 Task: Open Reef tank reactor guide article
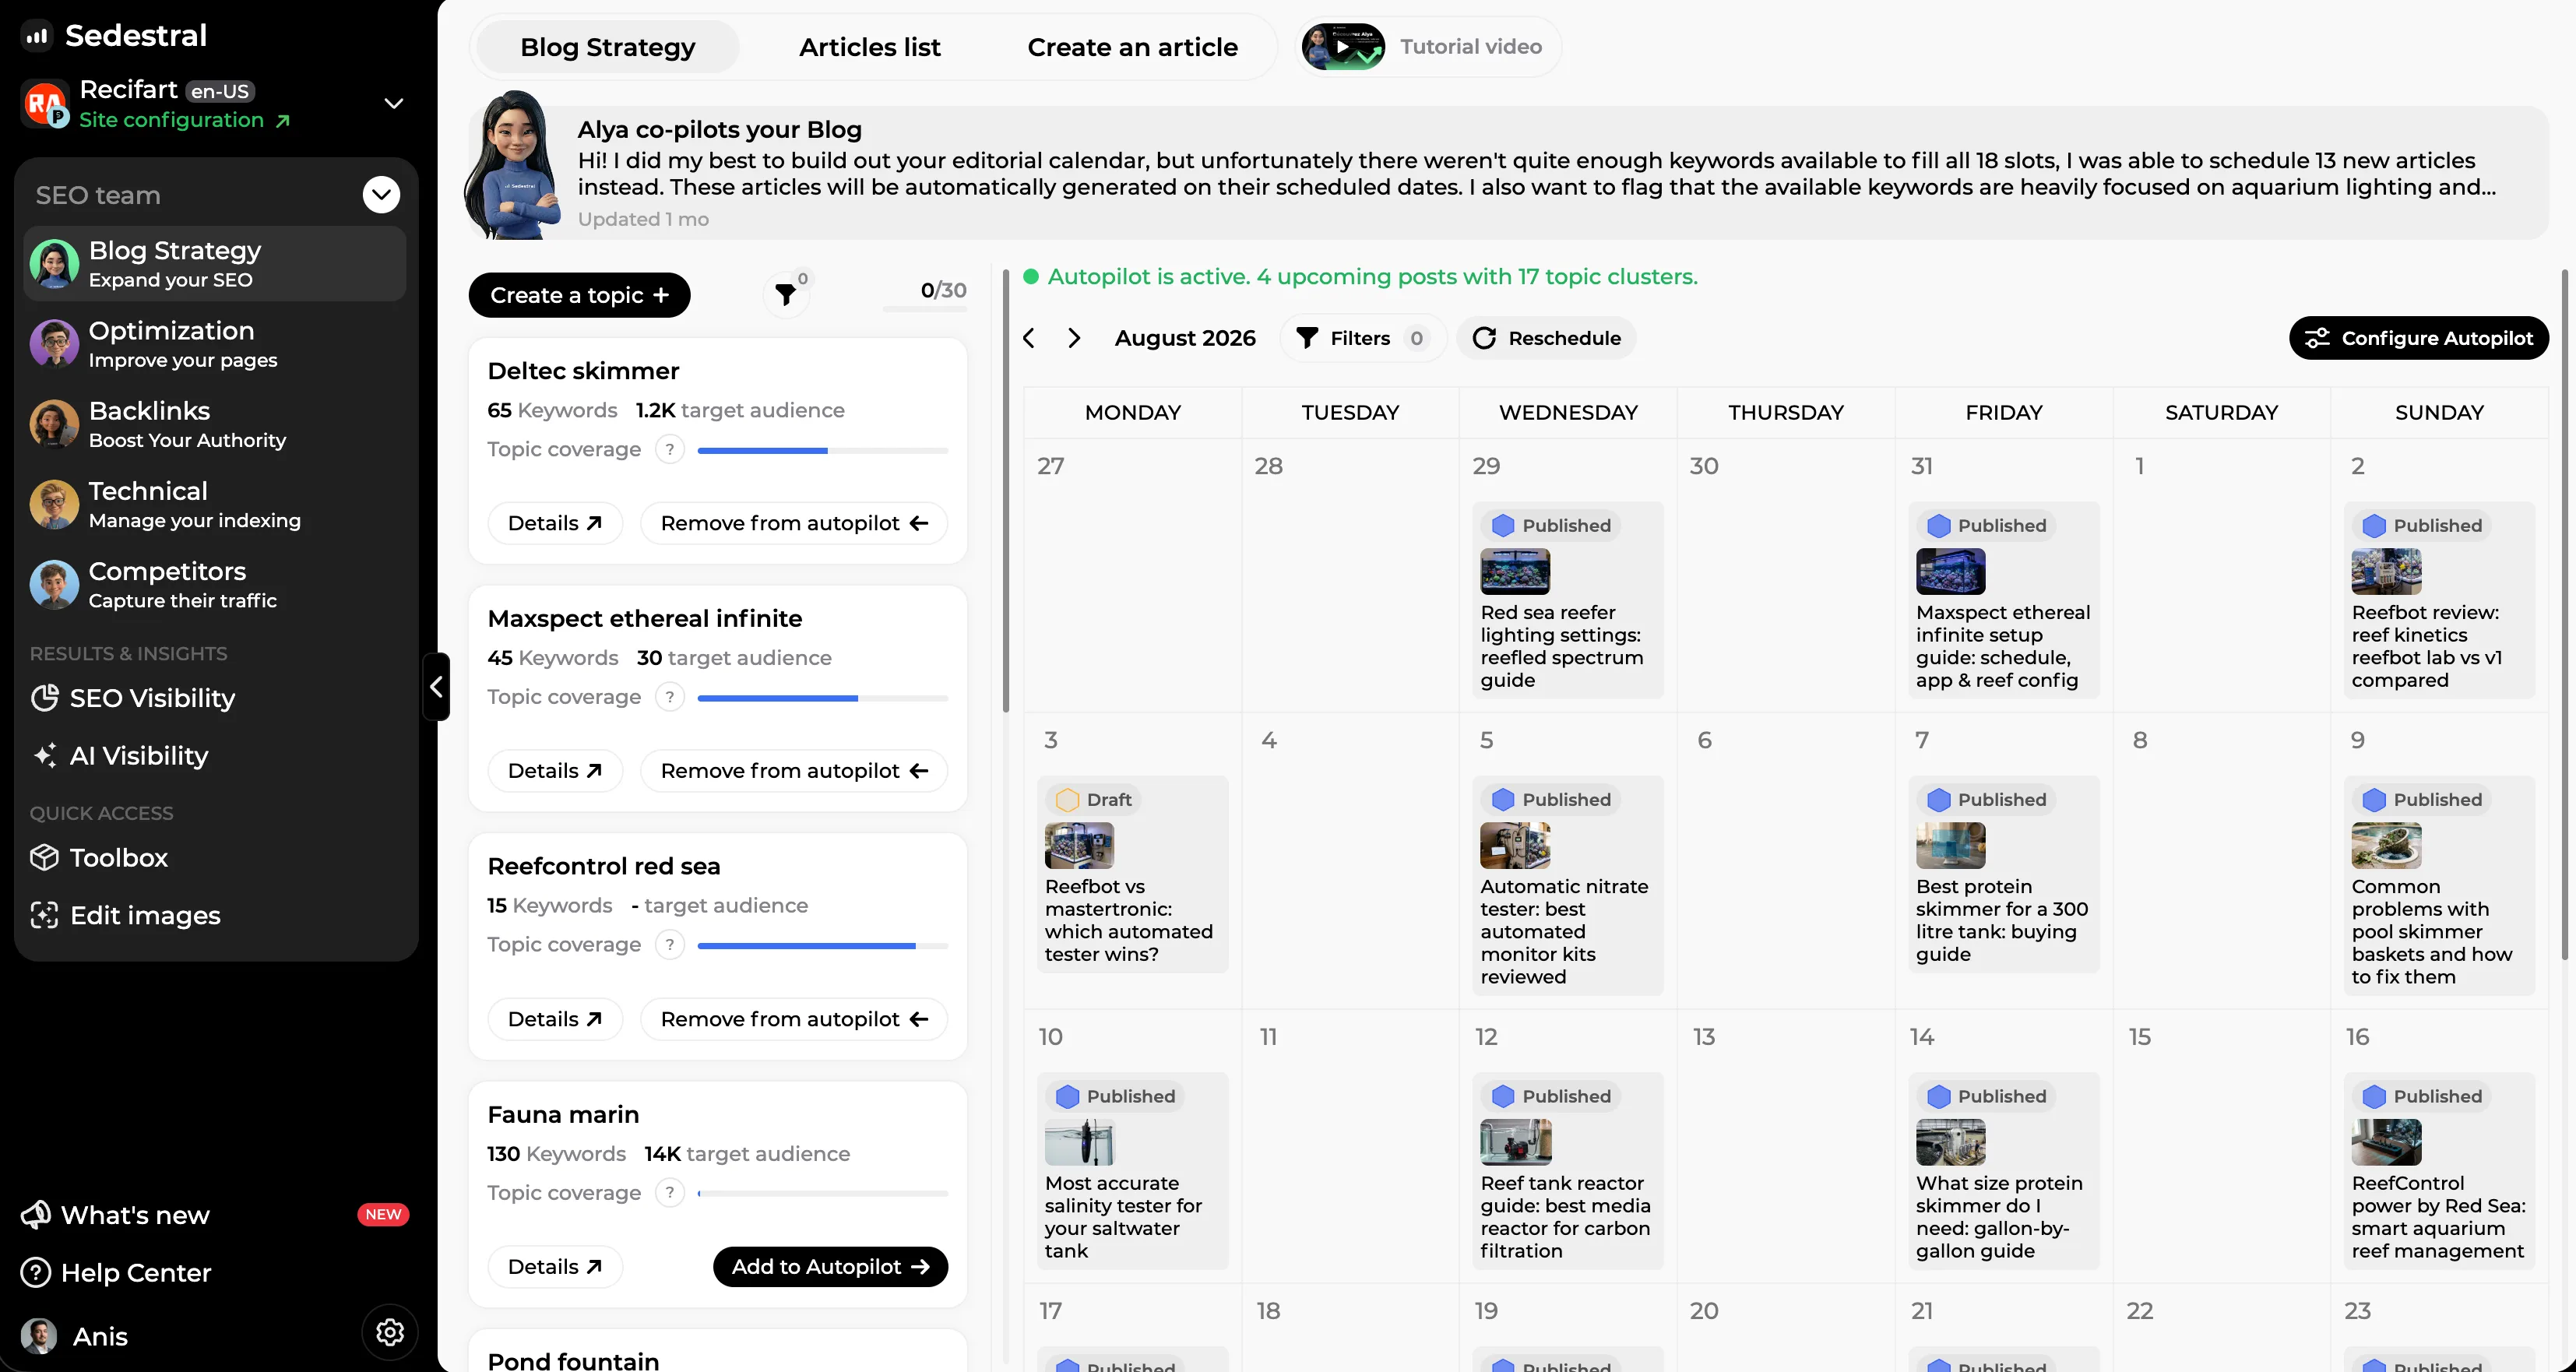[1568, 1171]
